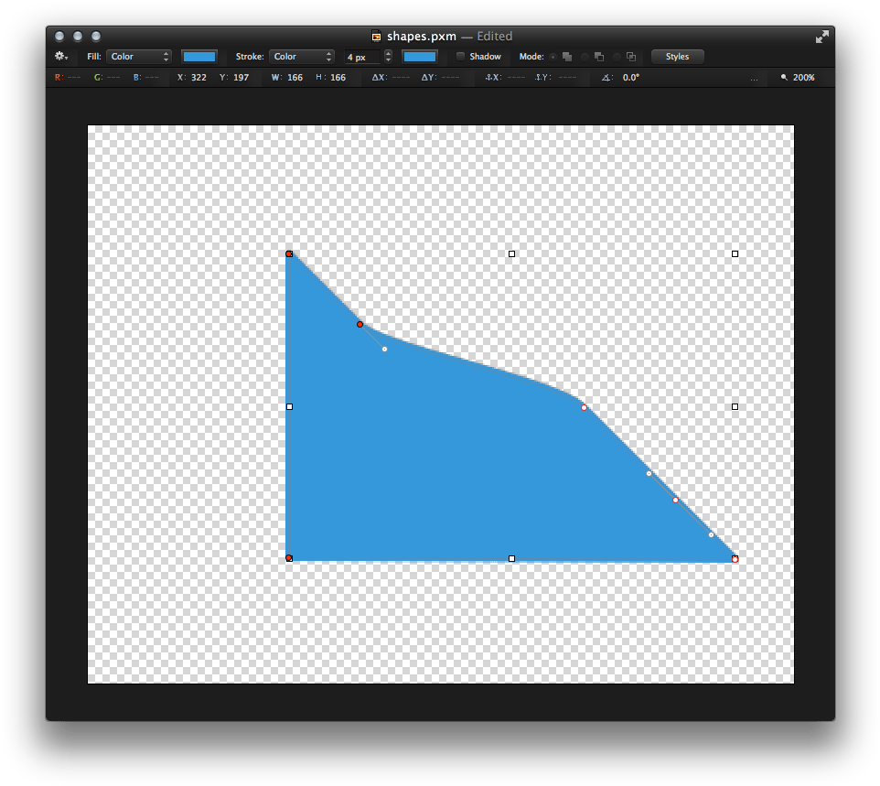Select the hollow red anchor on the lower-right edge
The image size is (880, 786).
(x=676, y=501)
